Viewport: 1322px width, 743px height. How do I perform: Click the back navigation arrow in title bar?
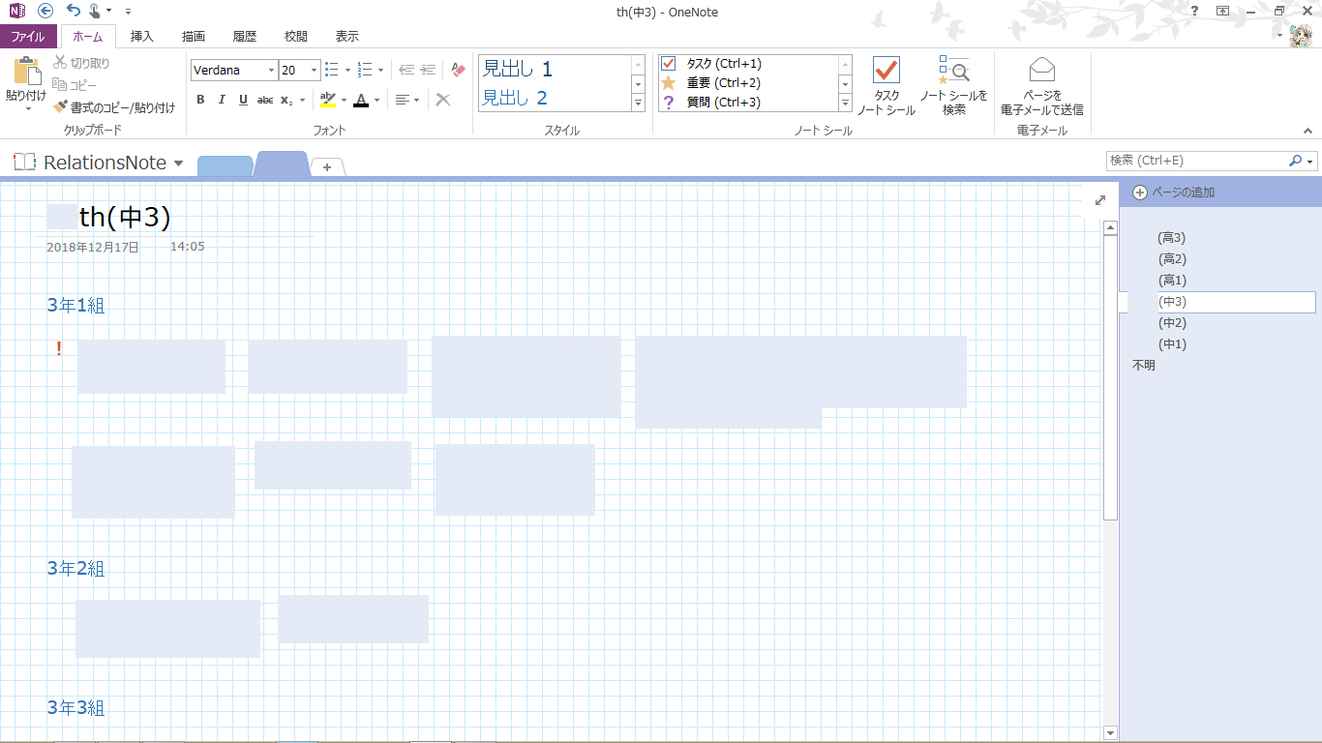pos(45,11)
